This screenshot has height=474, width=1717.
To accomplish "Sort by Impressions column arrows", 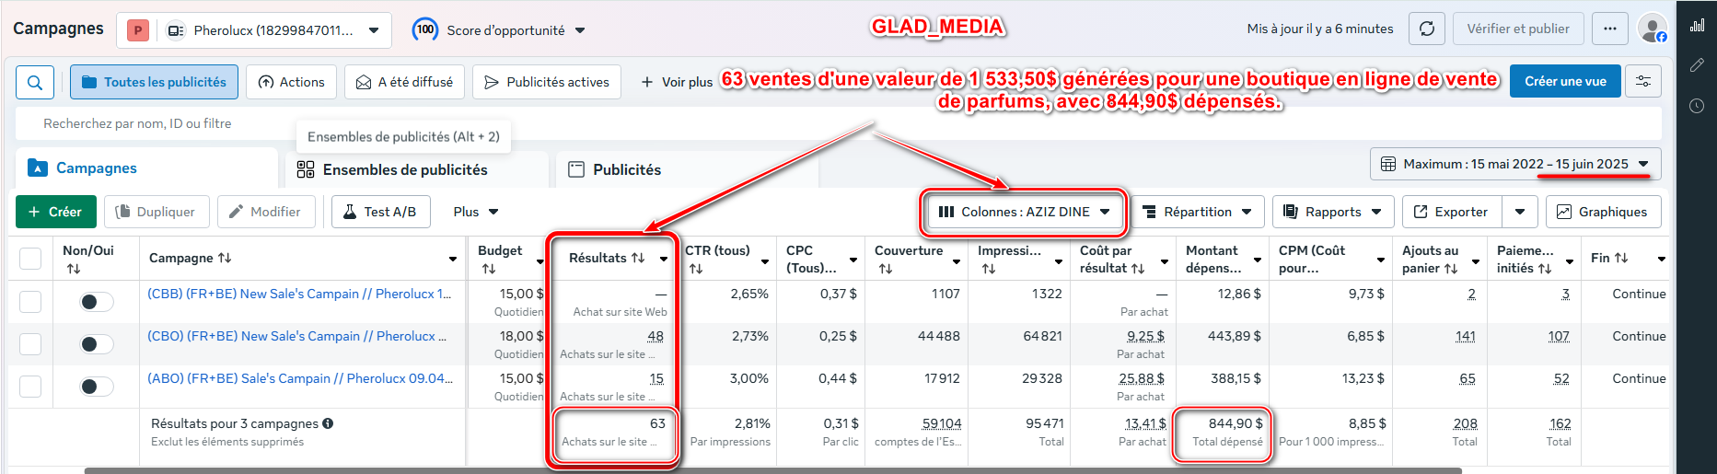I will 989,269.
